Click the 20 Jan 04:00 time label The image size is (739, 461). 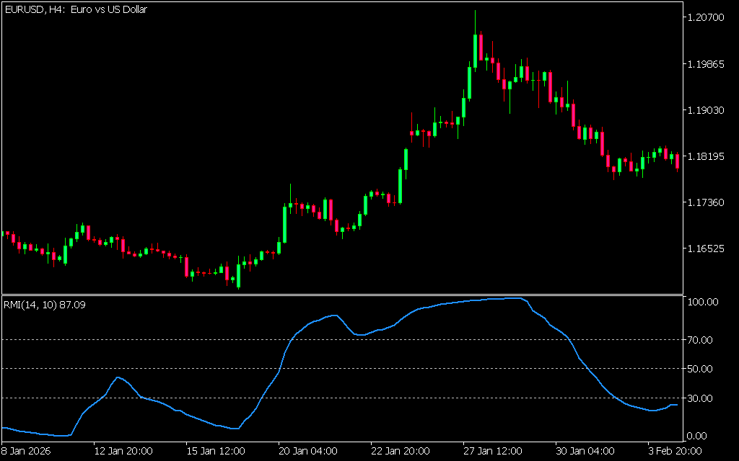[307, 451]
